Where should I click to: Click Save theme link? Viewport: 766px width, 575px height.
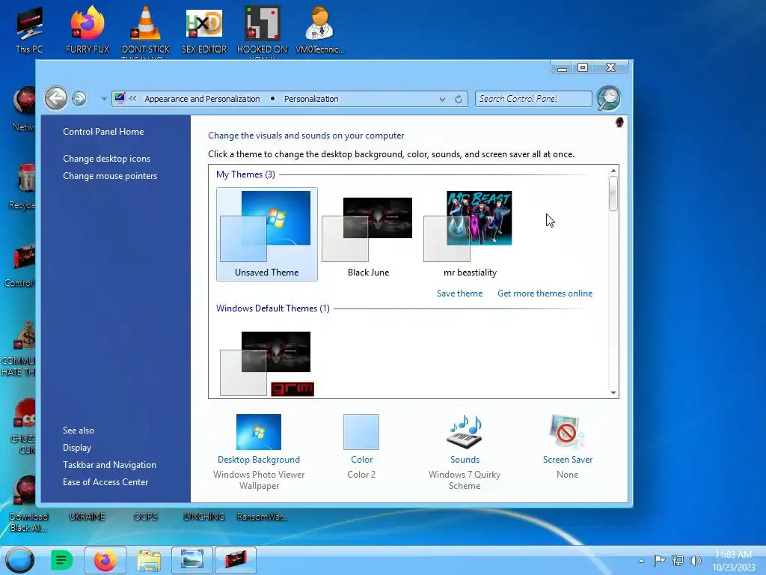tap(460, 293)
